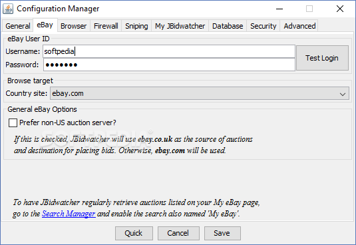Save the configuration settings

click(222, 233)
